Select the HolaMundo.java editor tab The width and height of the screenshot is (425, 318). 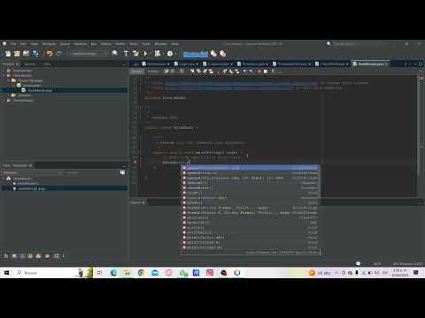pos(370,64)
